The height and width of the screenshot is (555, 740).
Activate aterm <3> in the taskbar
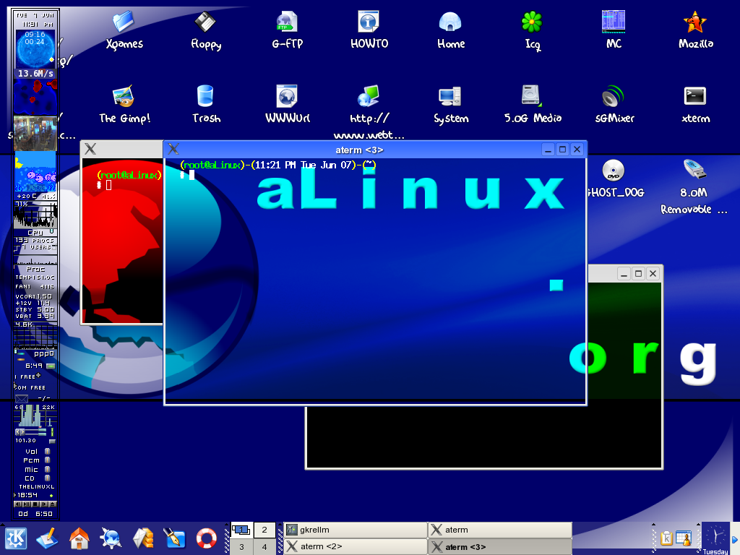coord(500,547)
